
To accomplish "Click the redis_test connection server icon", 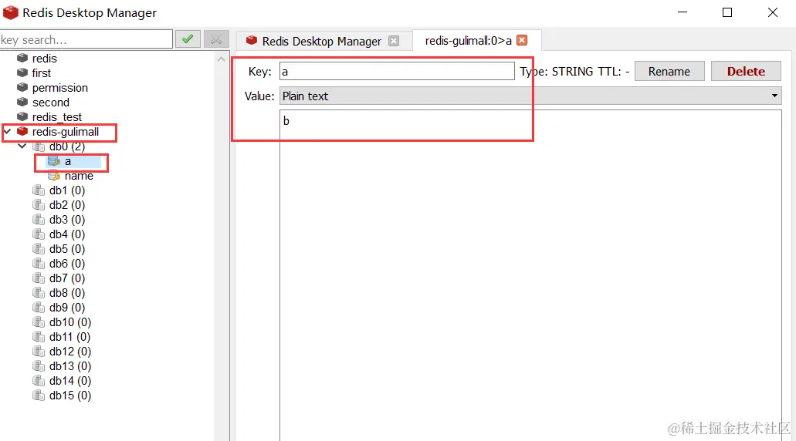I will point(22,117).
